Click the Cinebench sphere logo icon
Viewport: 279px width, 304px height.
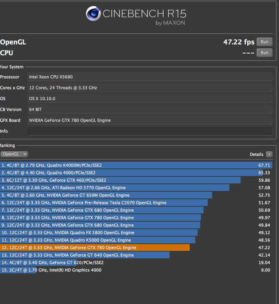(x=93, y=13)
